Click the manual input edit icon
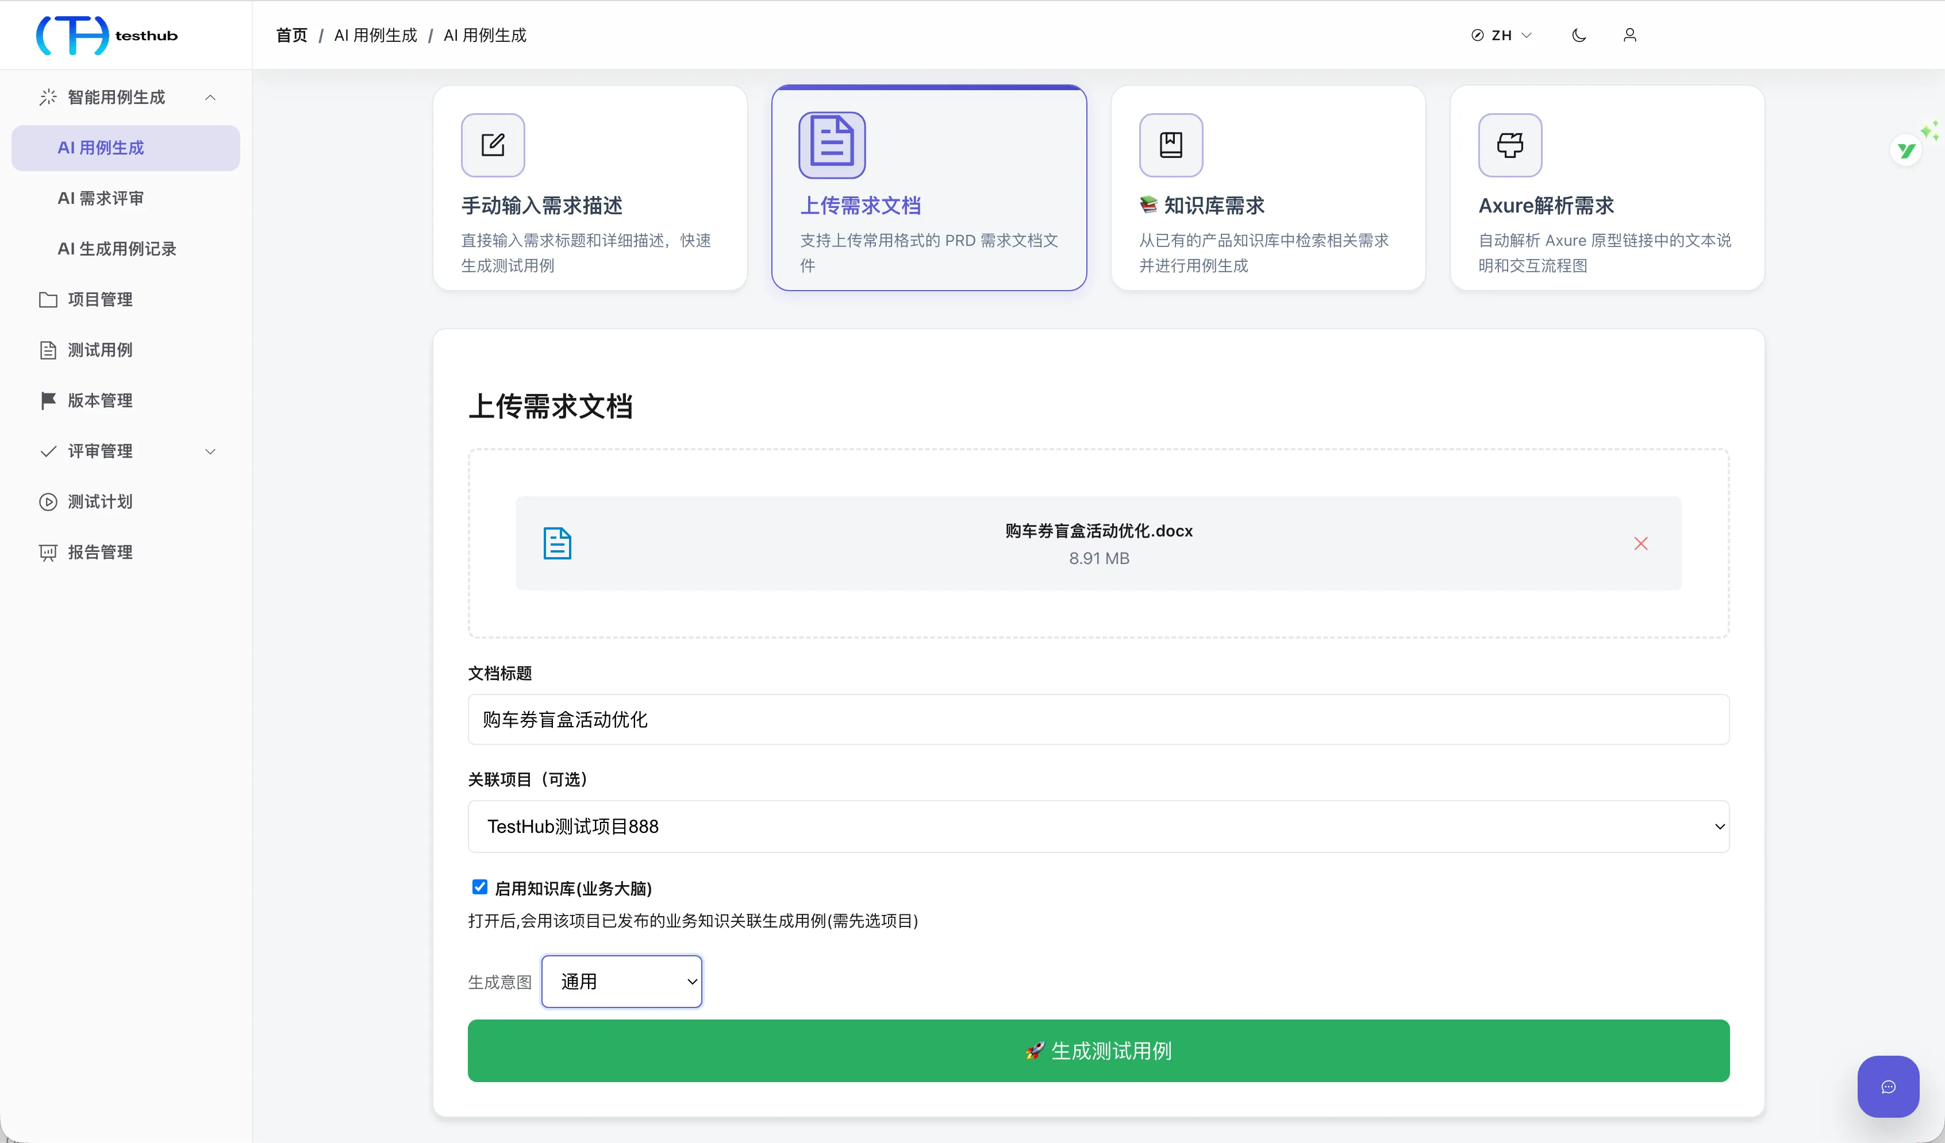 coord(493,145)
